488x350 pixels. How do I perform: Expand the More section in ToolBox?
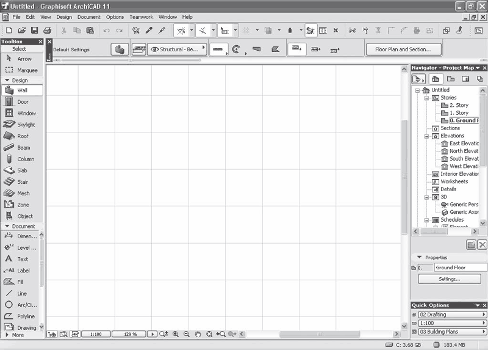pyautogui.click(x=7, y=335)
